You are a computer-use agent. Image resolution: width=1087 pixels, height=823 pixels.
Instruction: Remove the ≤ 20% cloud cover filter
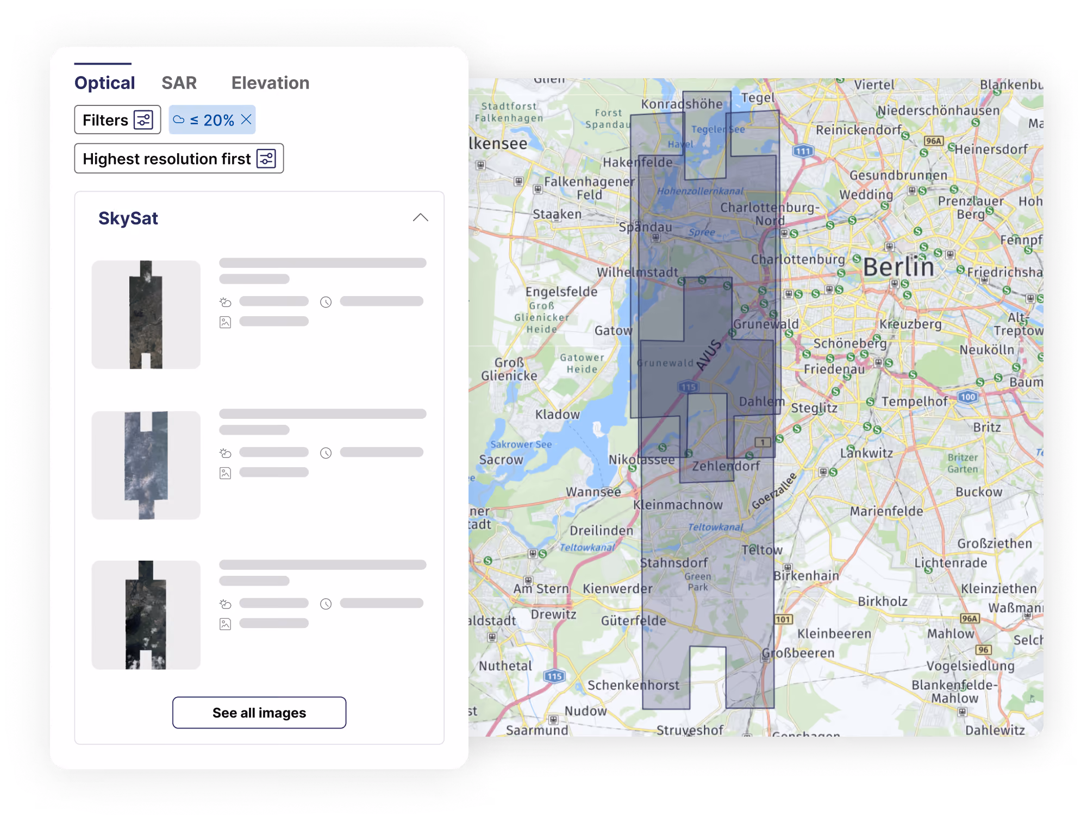(x=246, y=120)
